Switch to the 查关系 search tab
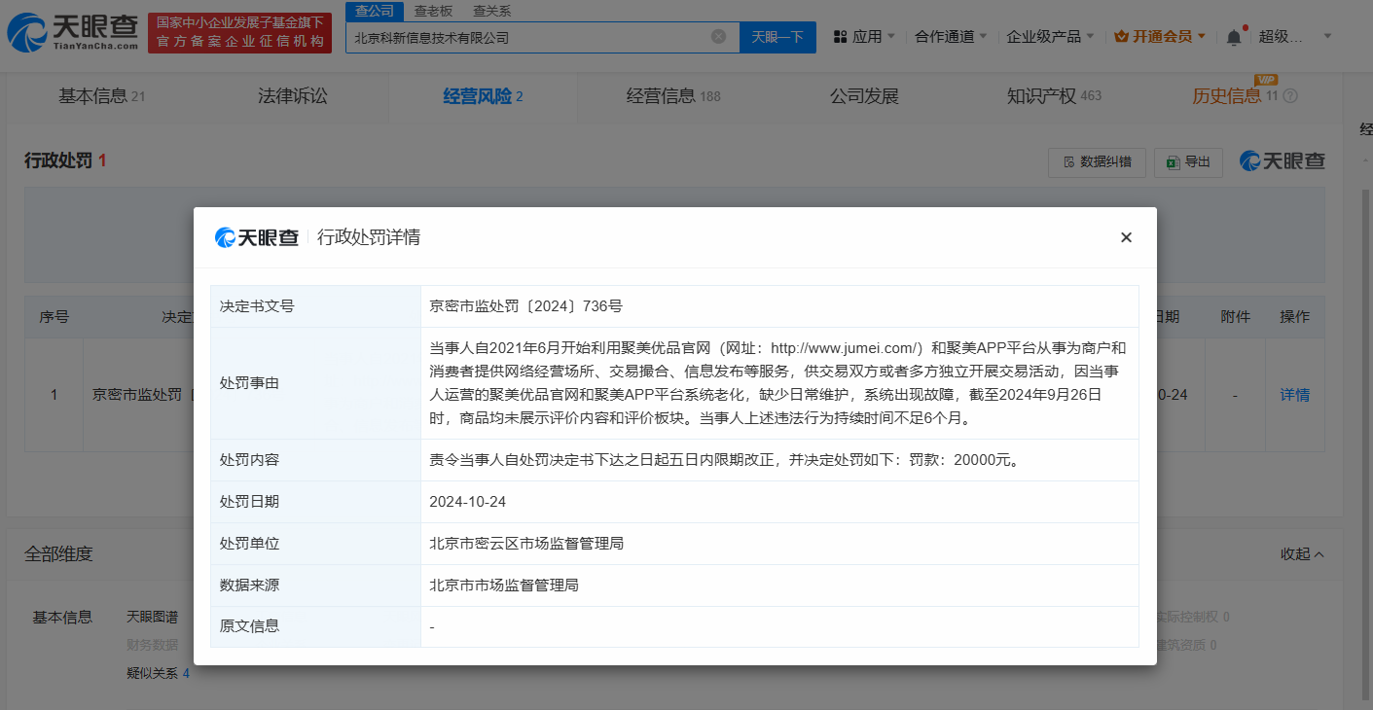 click(491, 12)
